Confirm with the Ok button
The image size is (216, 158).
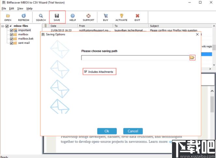click(107, 131)
